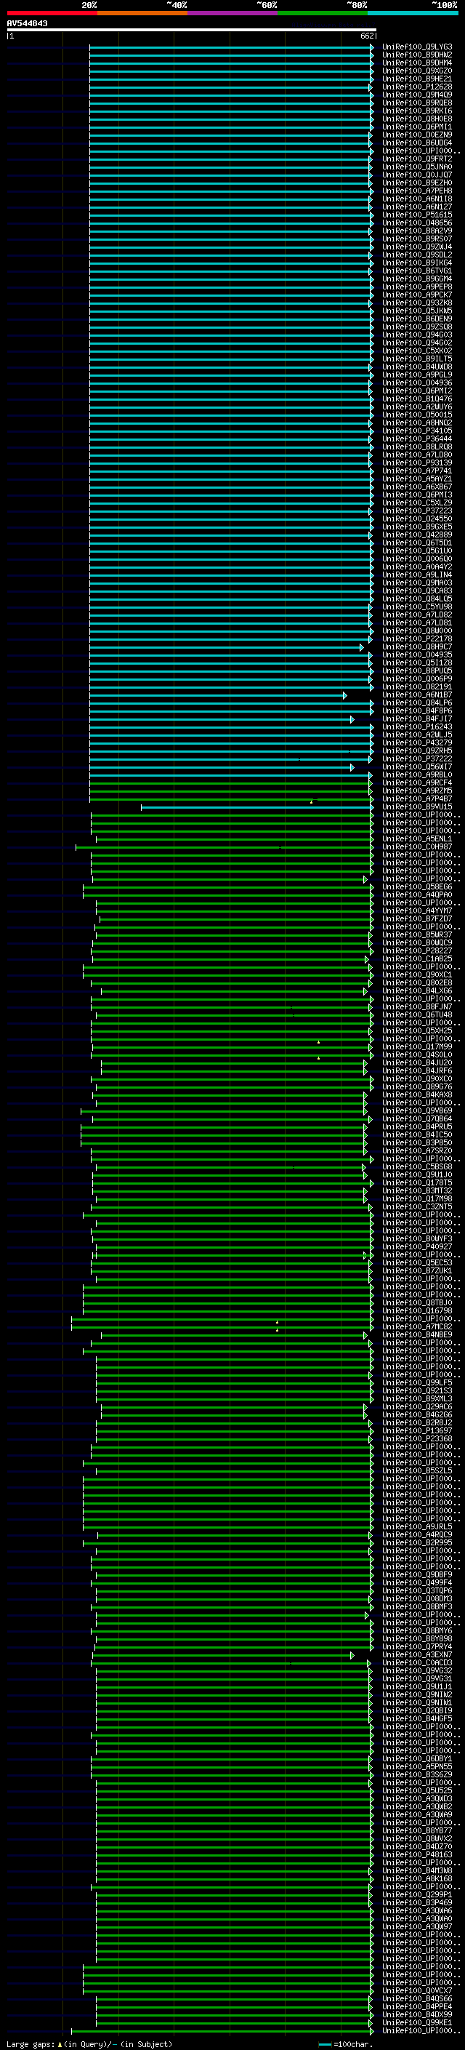Screen dimensions: 465x2050
Task: Open hit UniRef100_A7SRZ0
Action: coord(417,1150)
